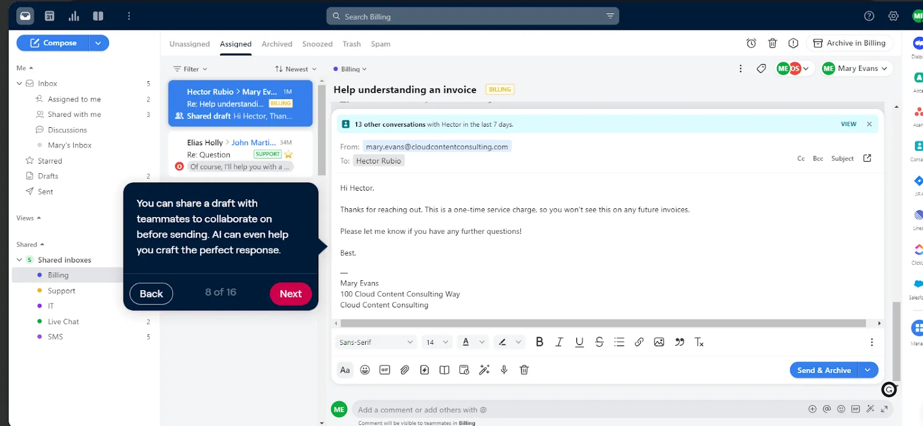Open the Mary Evans assignee dropdown
The image size is (923, 426).
tap(856, 69)
